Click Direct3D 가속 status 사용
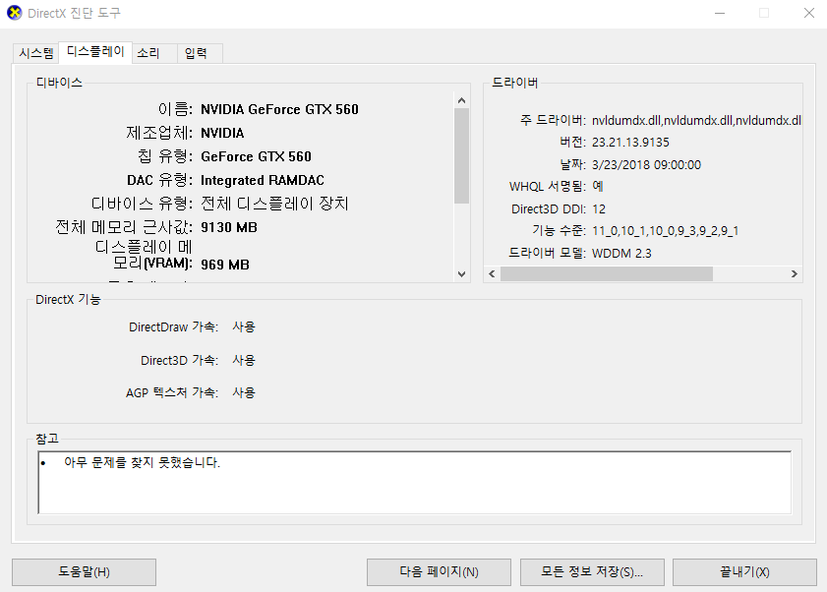 pos(244,360)
